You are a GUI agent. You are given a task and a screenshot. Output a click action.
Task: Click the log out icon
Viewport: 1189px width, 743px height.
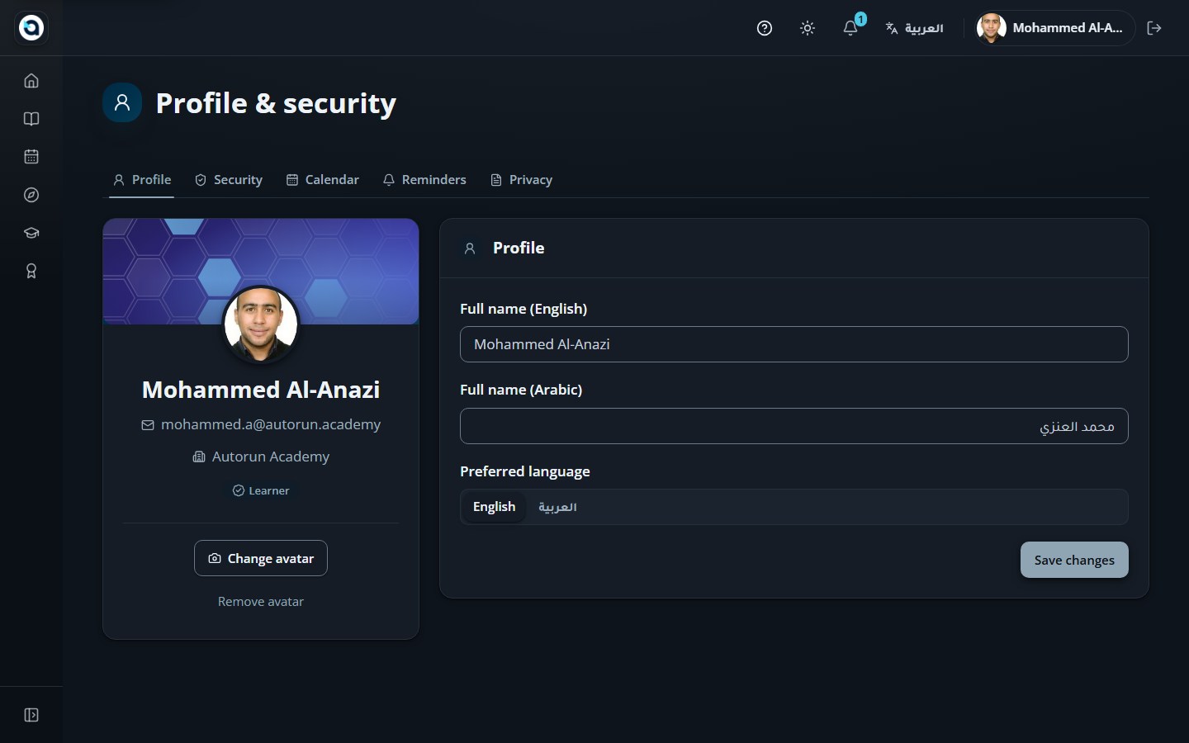(x=1154, y=28)
